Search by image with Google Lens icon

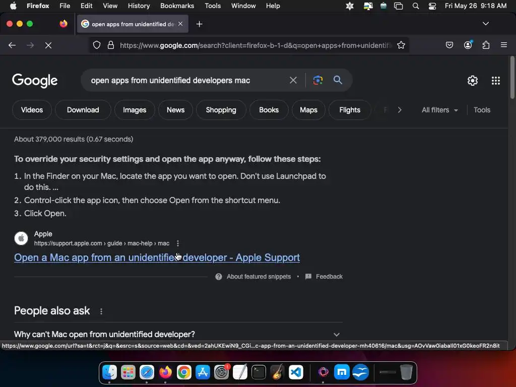[x=317, y=80]
